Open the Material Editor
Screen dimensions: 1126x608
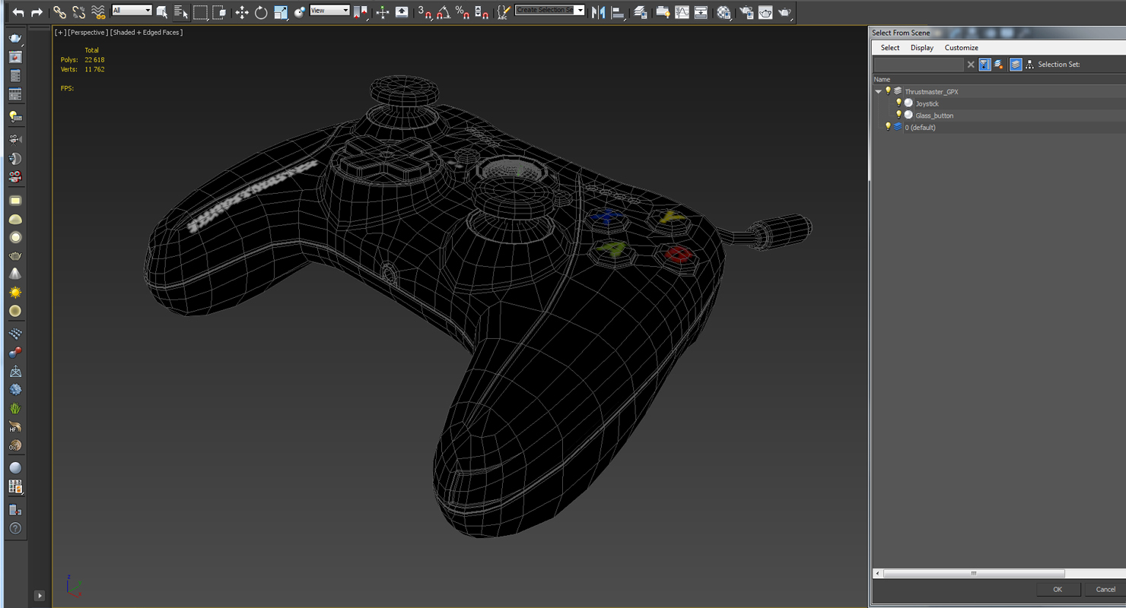pos(724,12)
